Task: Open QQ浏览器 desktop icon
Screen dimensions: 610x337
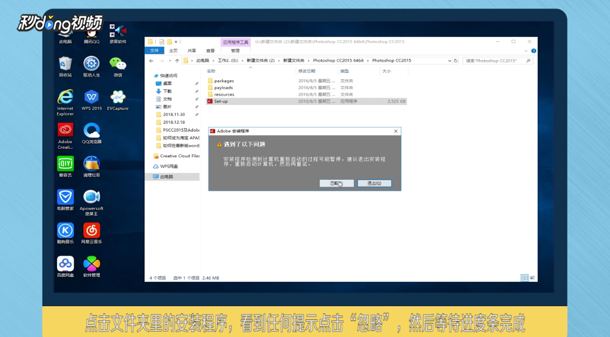Action: pos(91,134)
